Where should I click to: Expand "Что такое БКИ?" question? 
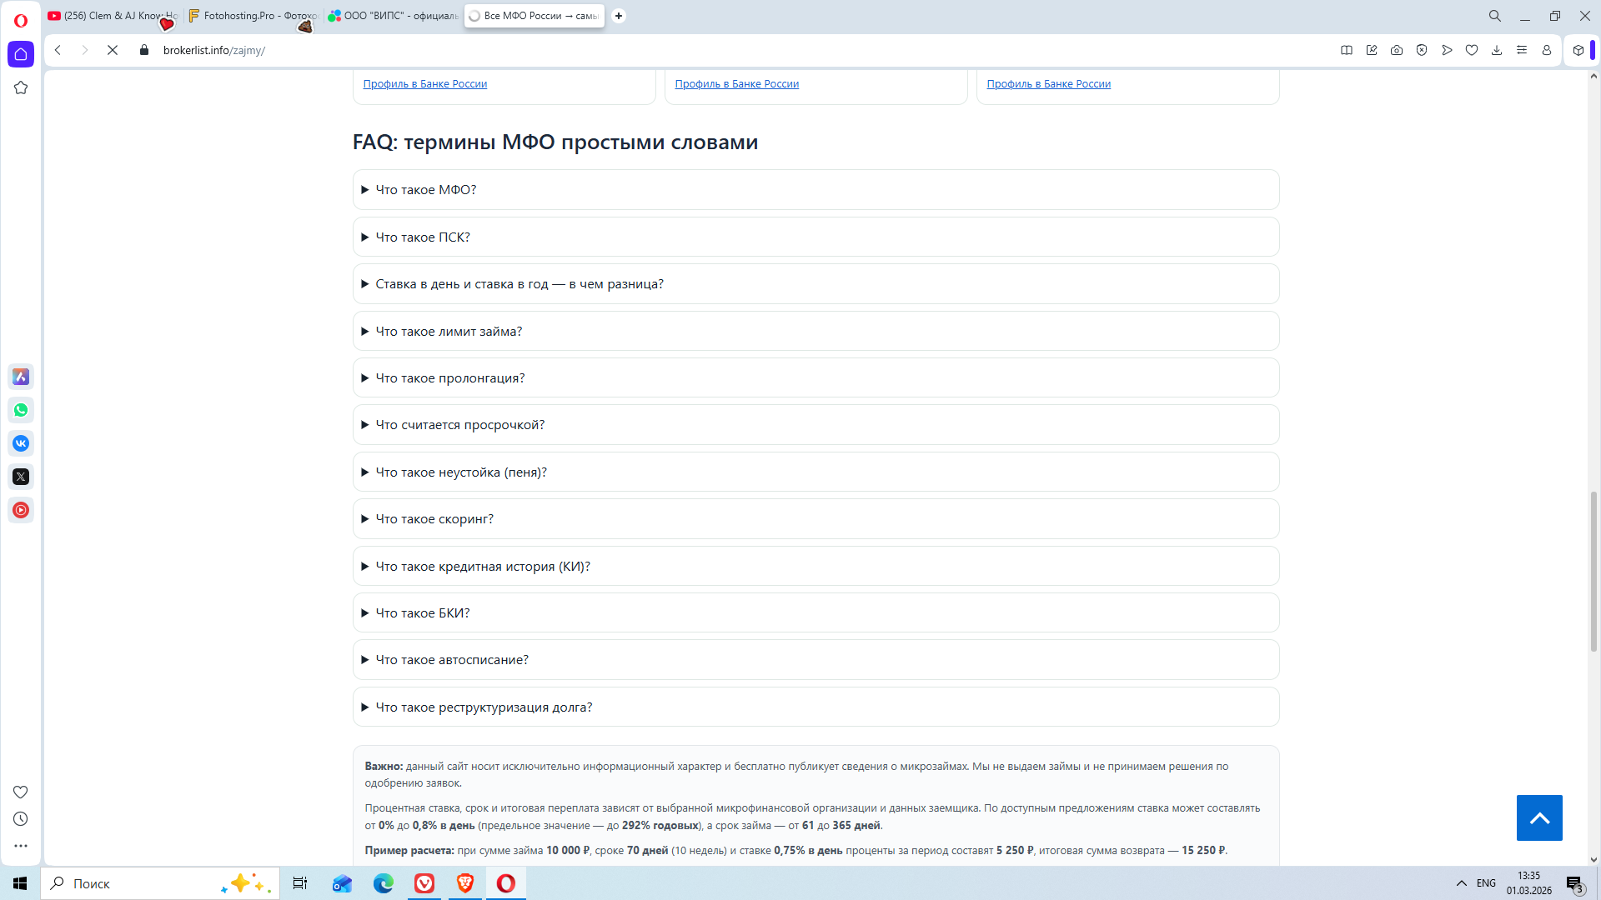tap(422, 613)
